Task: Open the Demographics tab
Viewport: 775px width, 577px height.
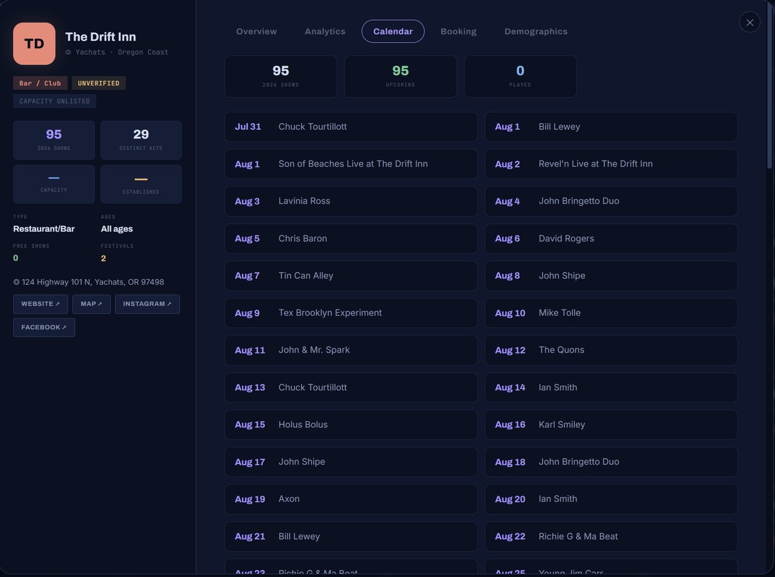Action: click(x=536, y=31)
